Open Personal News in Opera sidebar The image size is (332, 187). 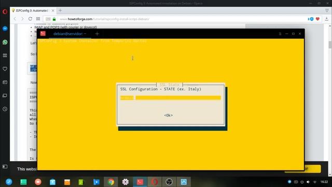coord(5,82)
